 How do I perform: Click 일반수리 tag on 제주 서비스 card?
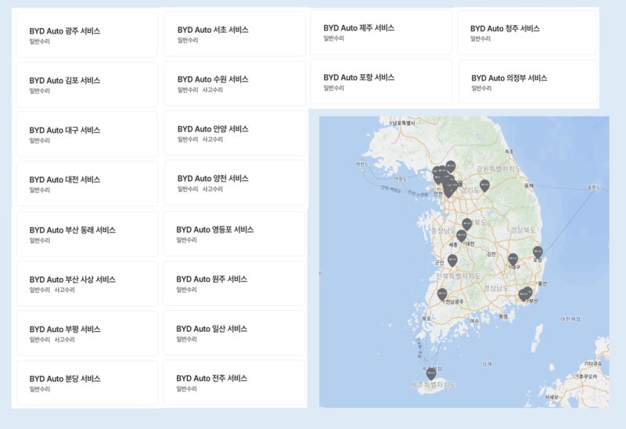(x=334, y=38)
